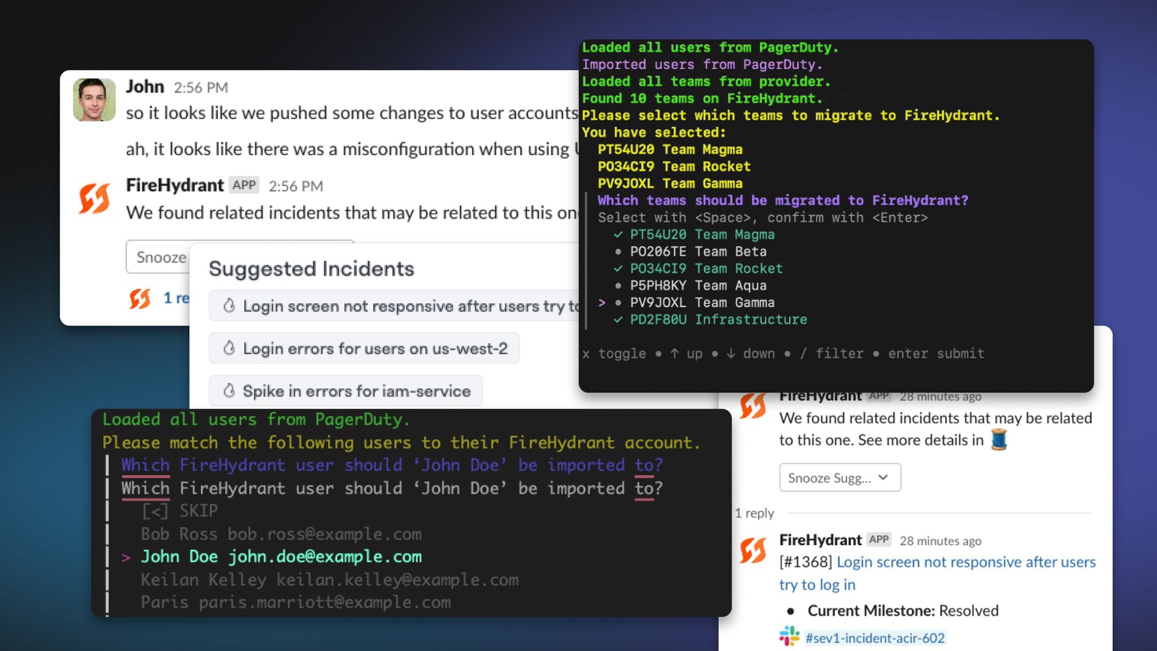Click APP badge in the 28 minutes ago reply
Image resolution: width=1157 pixels, height=651 pixels.
coord(879,539)
